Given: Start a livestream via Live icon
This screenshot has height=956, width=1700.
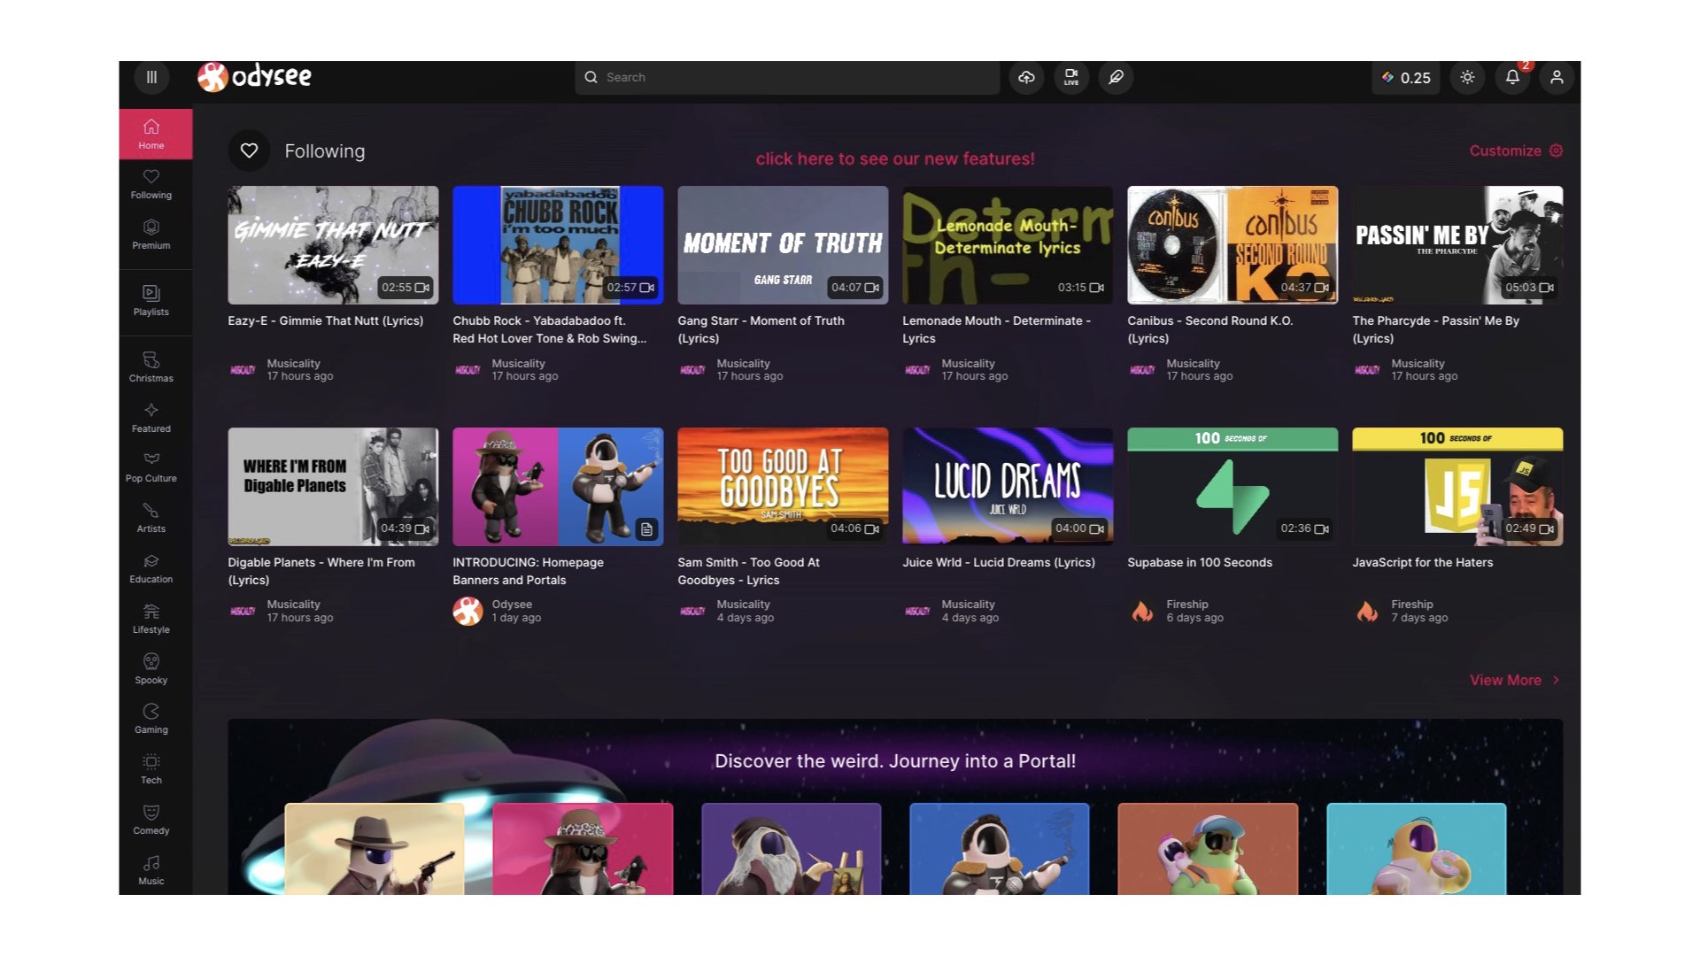Looking at the screenshot, I should 1071,77.
